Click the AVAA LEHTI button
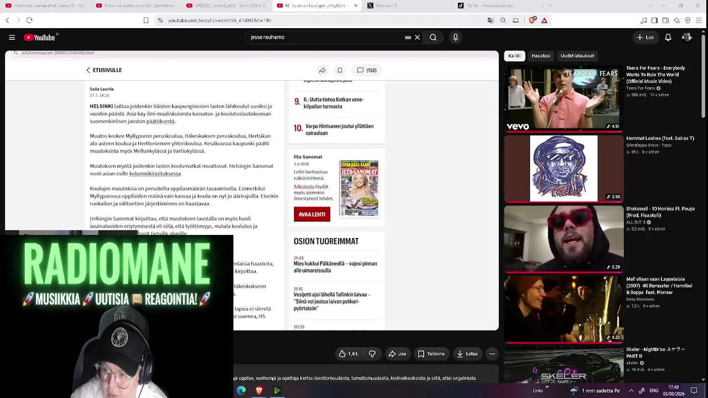Image resolution: width=708 pixels, height=398 pixels. click(x=312, y=214)
